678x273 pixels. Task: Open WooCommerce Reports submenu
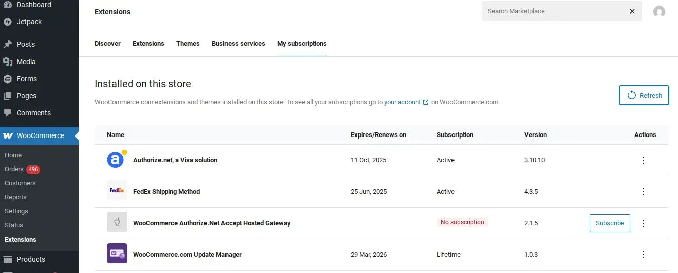(16, 197)
